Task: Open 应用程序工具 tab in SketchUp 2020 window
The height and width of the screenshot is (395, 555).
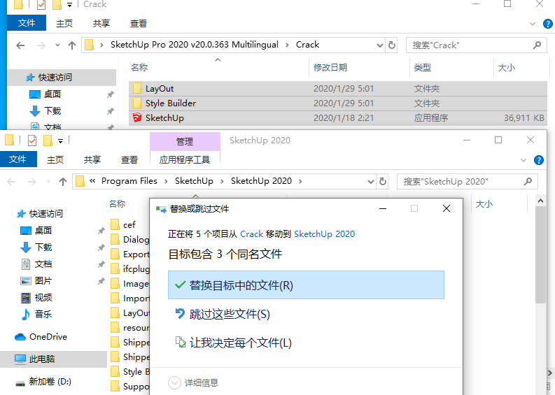Action: click(185, 160)
